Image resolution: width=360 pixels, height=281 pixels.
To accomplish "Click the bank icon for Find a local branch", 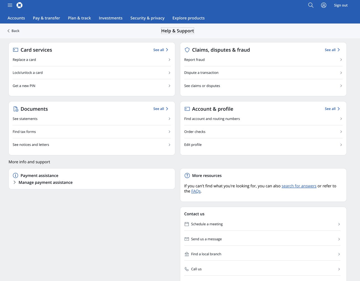I will tap(187, 254).
